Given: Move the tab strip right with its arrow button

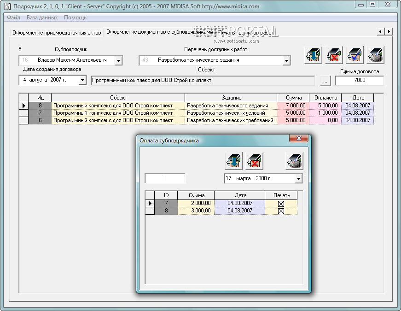Looking at the screenshot, I should pyautogui.click(x=389, y=31).
